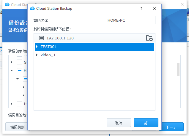Collapse the H: drive in background tree
Viewport: 189px width, 136px height.
click(12, 71)
